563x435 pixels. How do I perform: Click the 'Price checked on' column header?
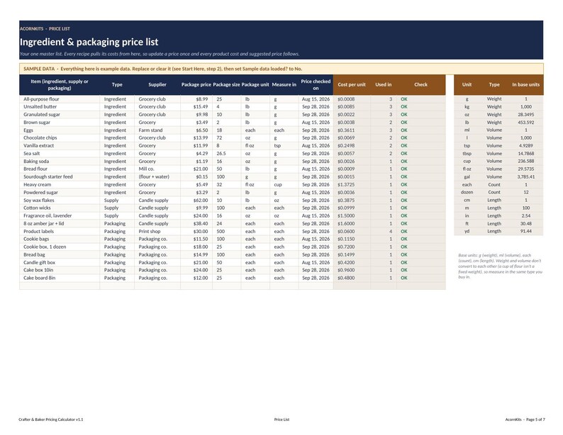tap(316, 84)
